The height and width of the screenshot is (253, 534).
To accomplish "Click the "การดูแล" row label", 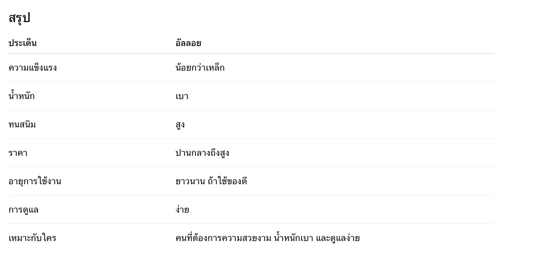I will coord(23,210).
